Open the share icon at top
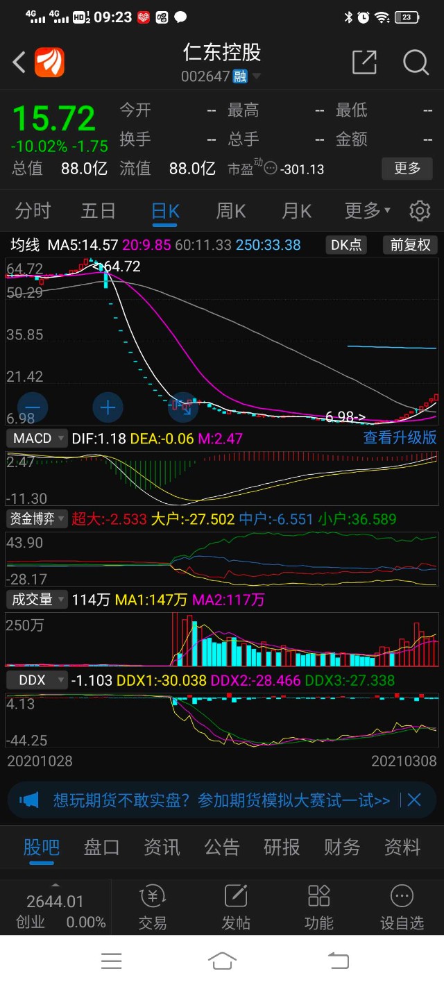This screenshot has width=444, height=987. coord(364,62)
